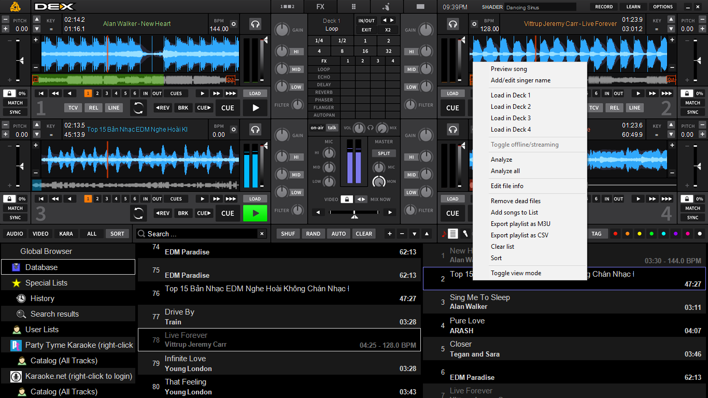This screenshot has width=708, height=398.
Task: Click the cyan color tag swatch
Action: (663, 234)
